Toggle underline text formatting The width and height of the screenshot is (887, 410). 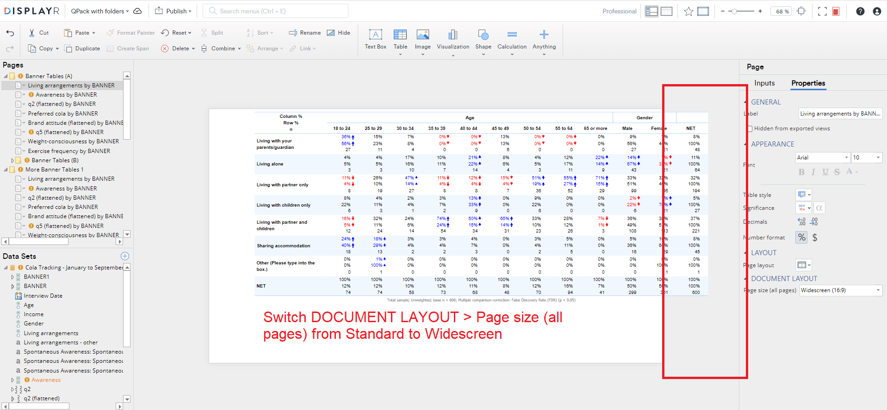click(x=825, y=172)
